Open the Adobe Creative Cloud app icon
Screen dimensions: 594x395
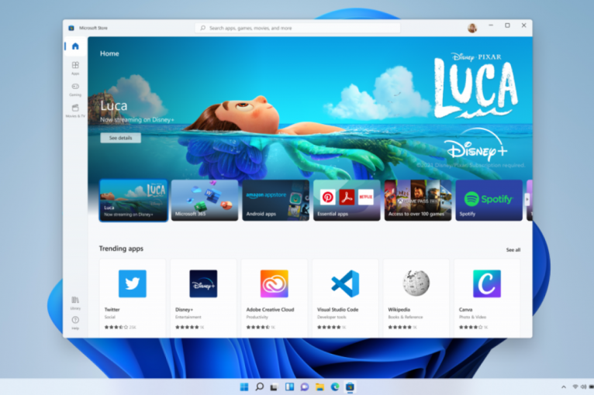coord(275,283)
